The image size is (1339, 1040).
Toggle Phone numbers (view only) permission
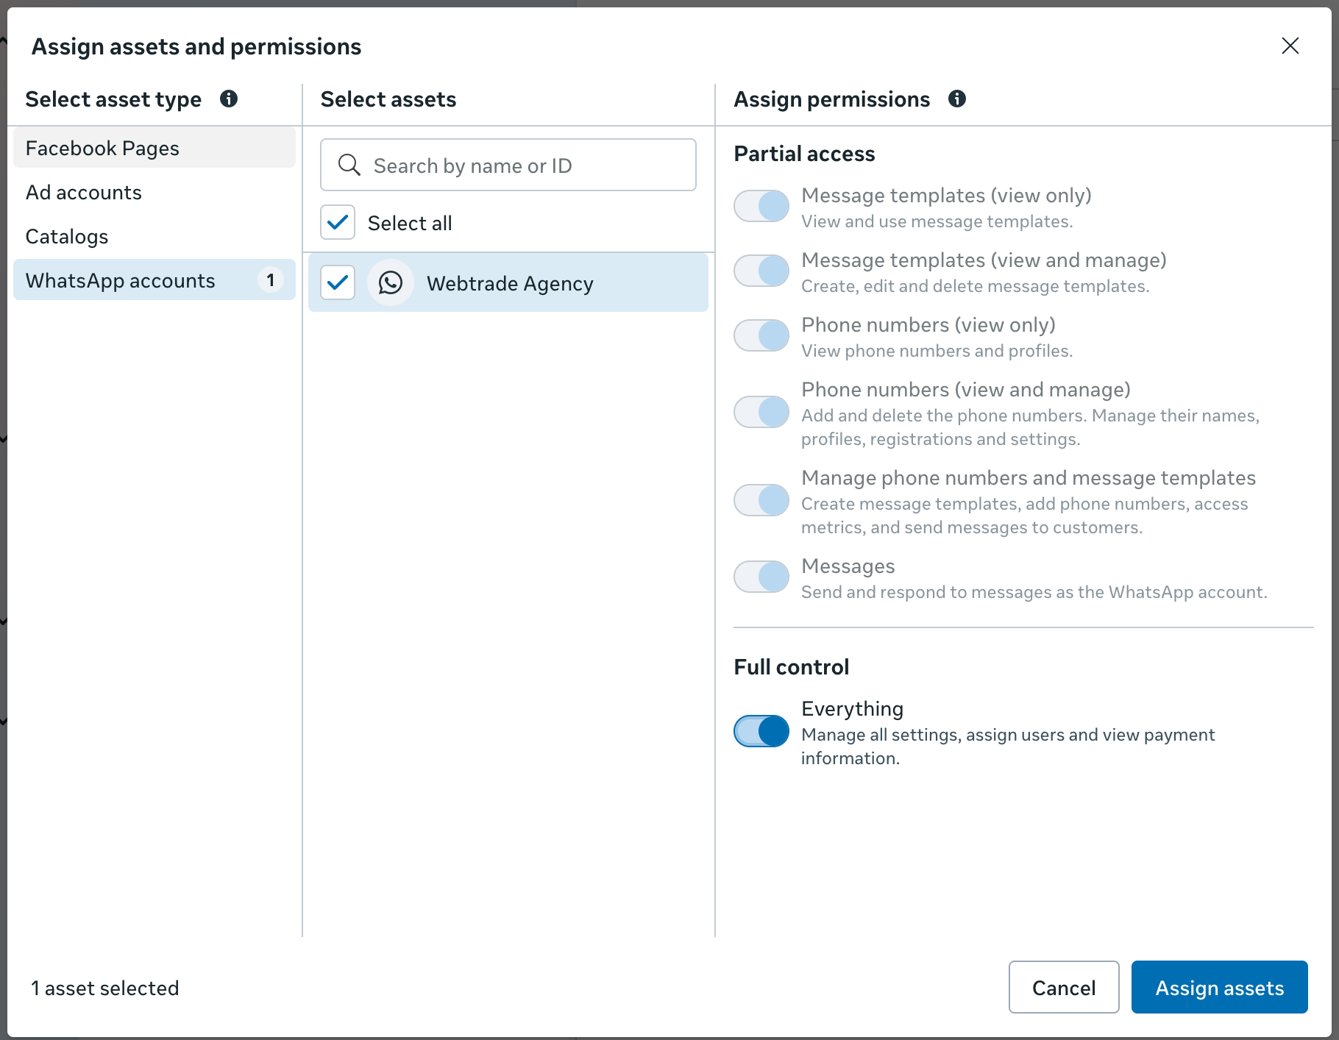[x=761, y=335]
